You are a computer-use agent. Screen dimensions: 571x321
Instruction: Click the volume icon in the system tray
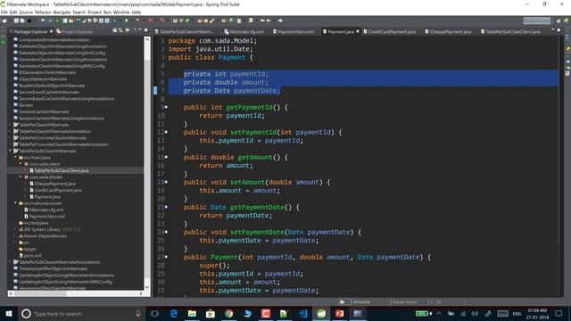click(x=475, y=313)
